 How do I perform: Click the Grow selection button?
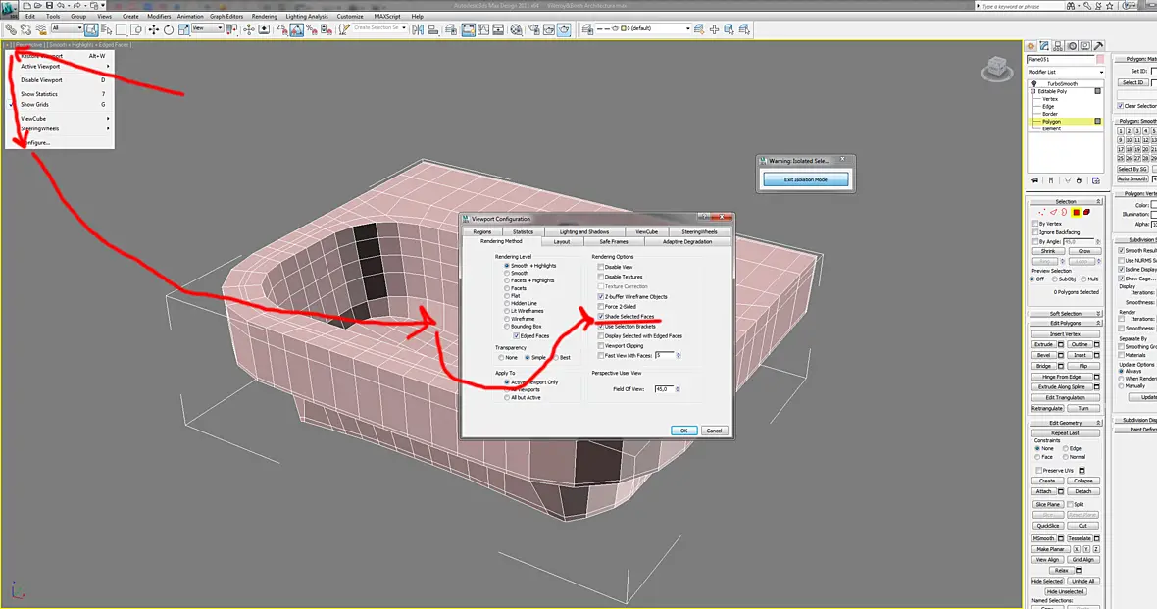[x=1083, y=251]
